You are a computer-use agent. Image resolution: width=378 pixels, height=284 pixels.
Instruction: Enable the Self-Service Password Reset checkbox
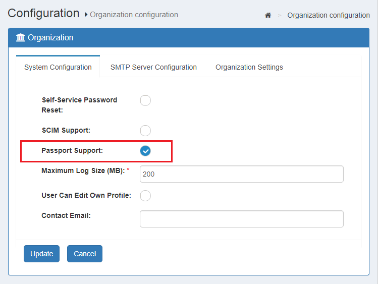(145, 100)
